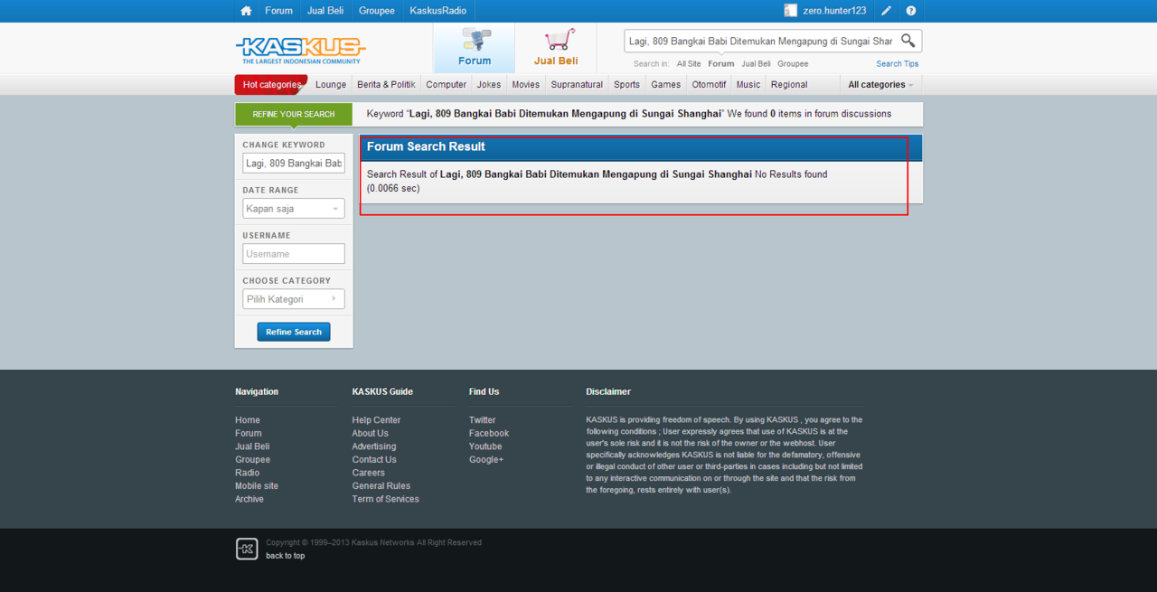The width and height of the screenshot is (1157, 592).
Task: Open the Lounge category
Action: pyautogui.click(x=331, y=85)
